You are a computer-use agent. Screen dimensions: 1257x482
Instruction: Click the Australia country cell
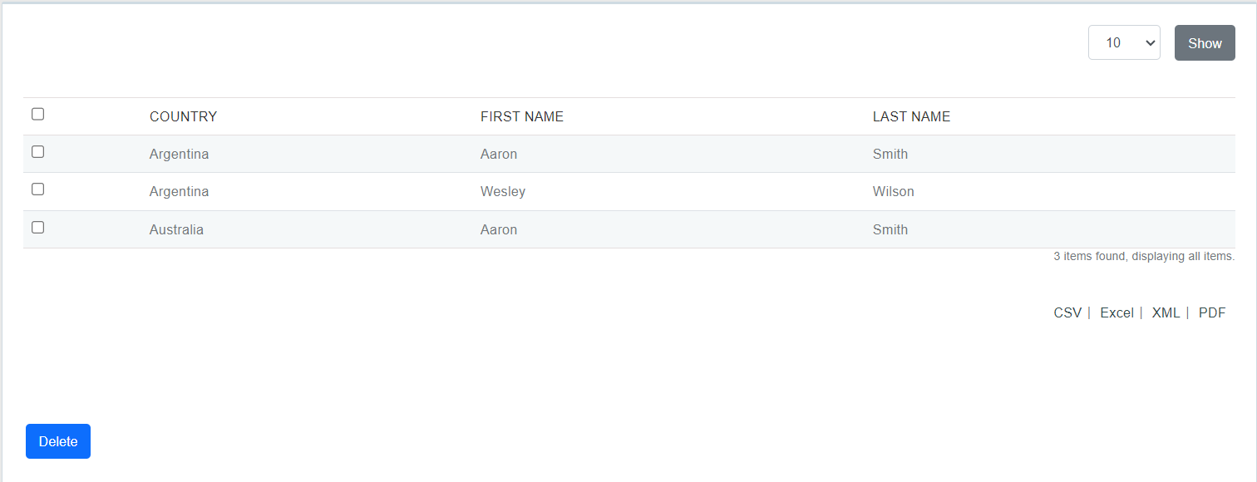pyautogui.click(x=176, y=230)
